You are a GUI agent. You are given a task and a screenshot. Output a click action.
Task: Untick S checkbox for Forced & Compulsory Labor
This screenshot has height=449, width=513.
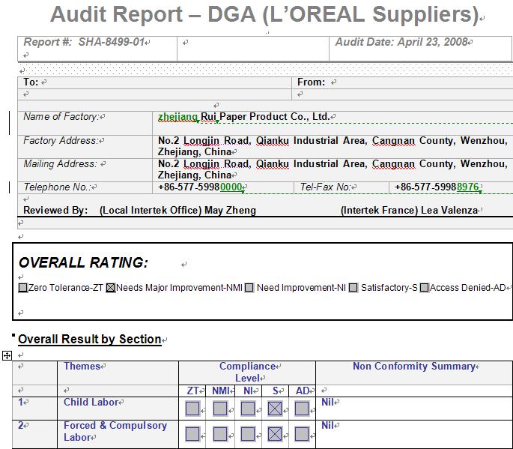275,434
